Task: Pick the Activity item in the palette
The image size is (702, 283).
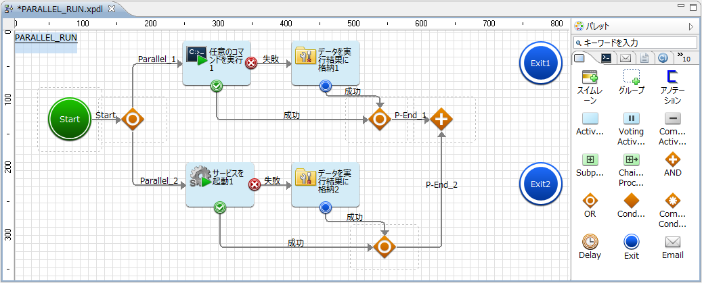Action: click(590, 124)
